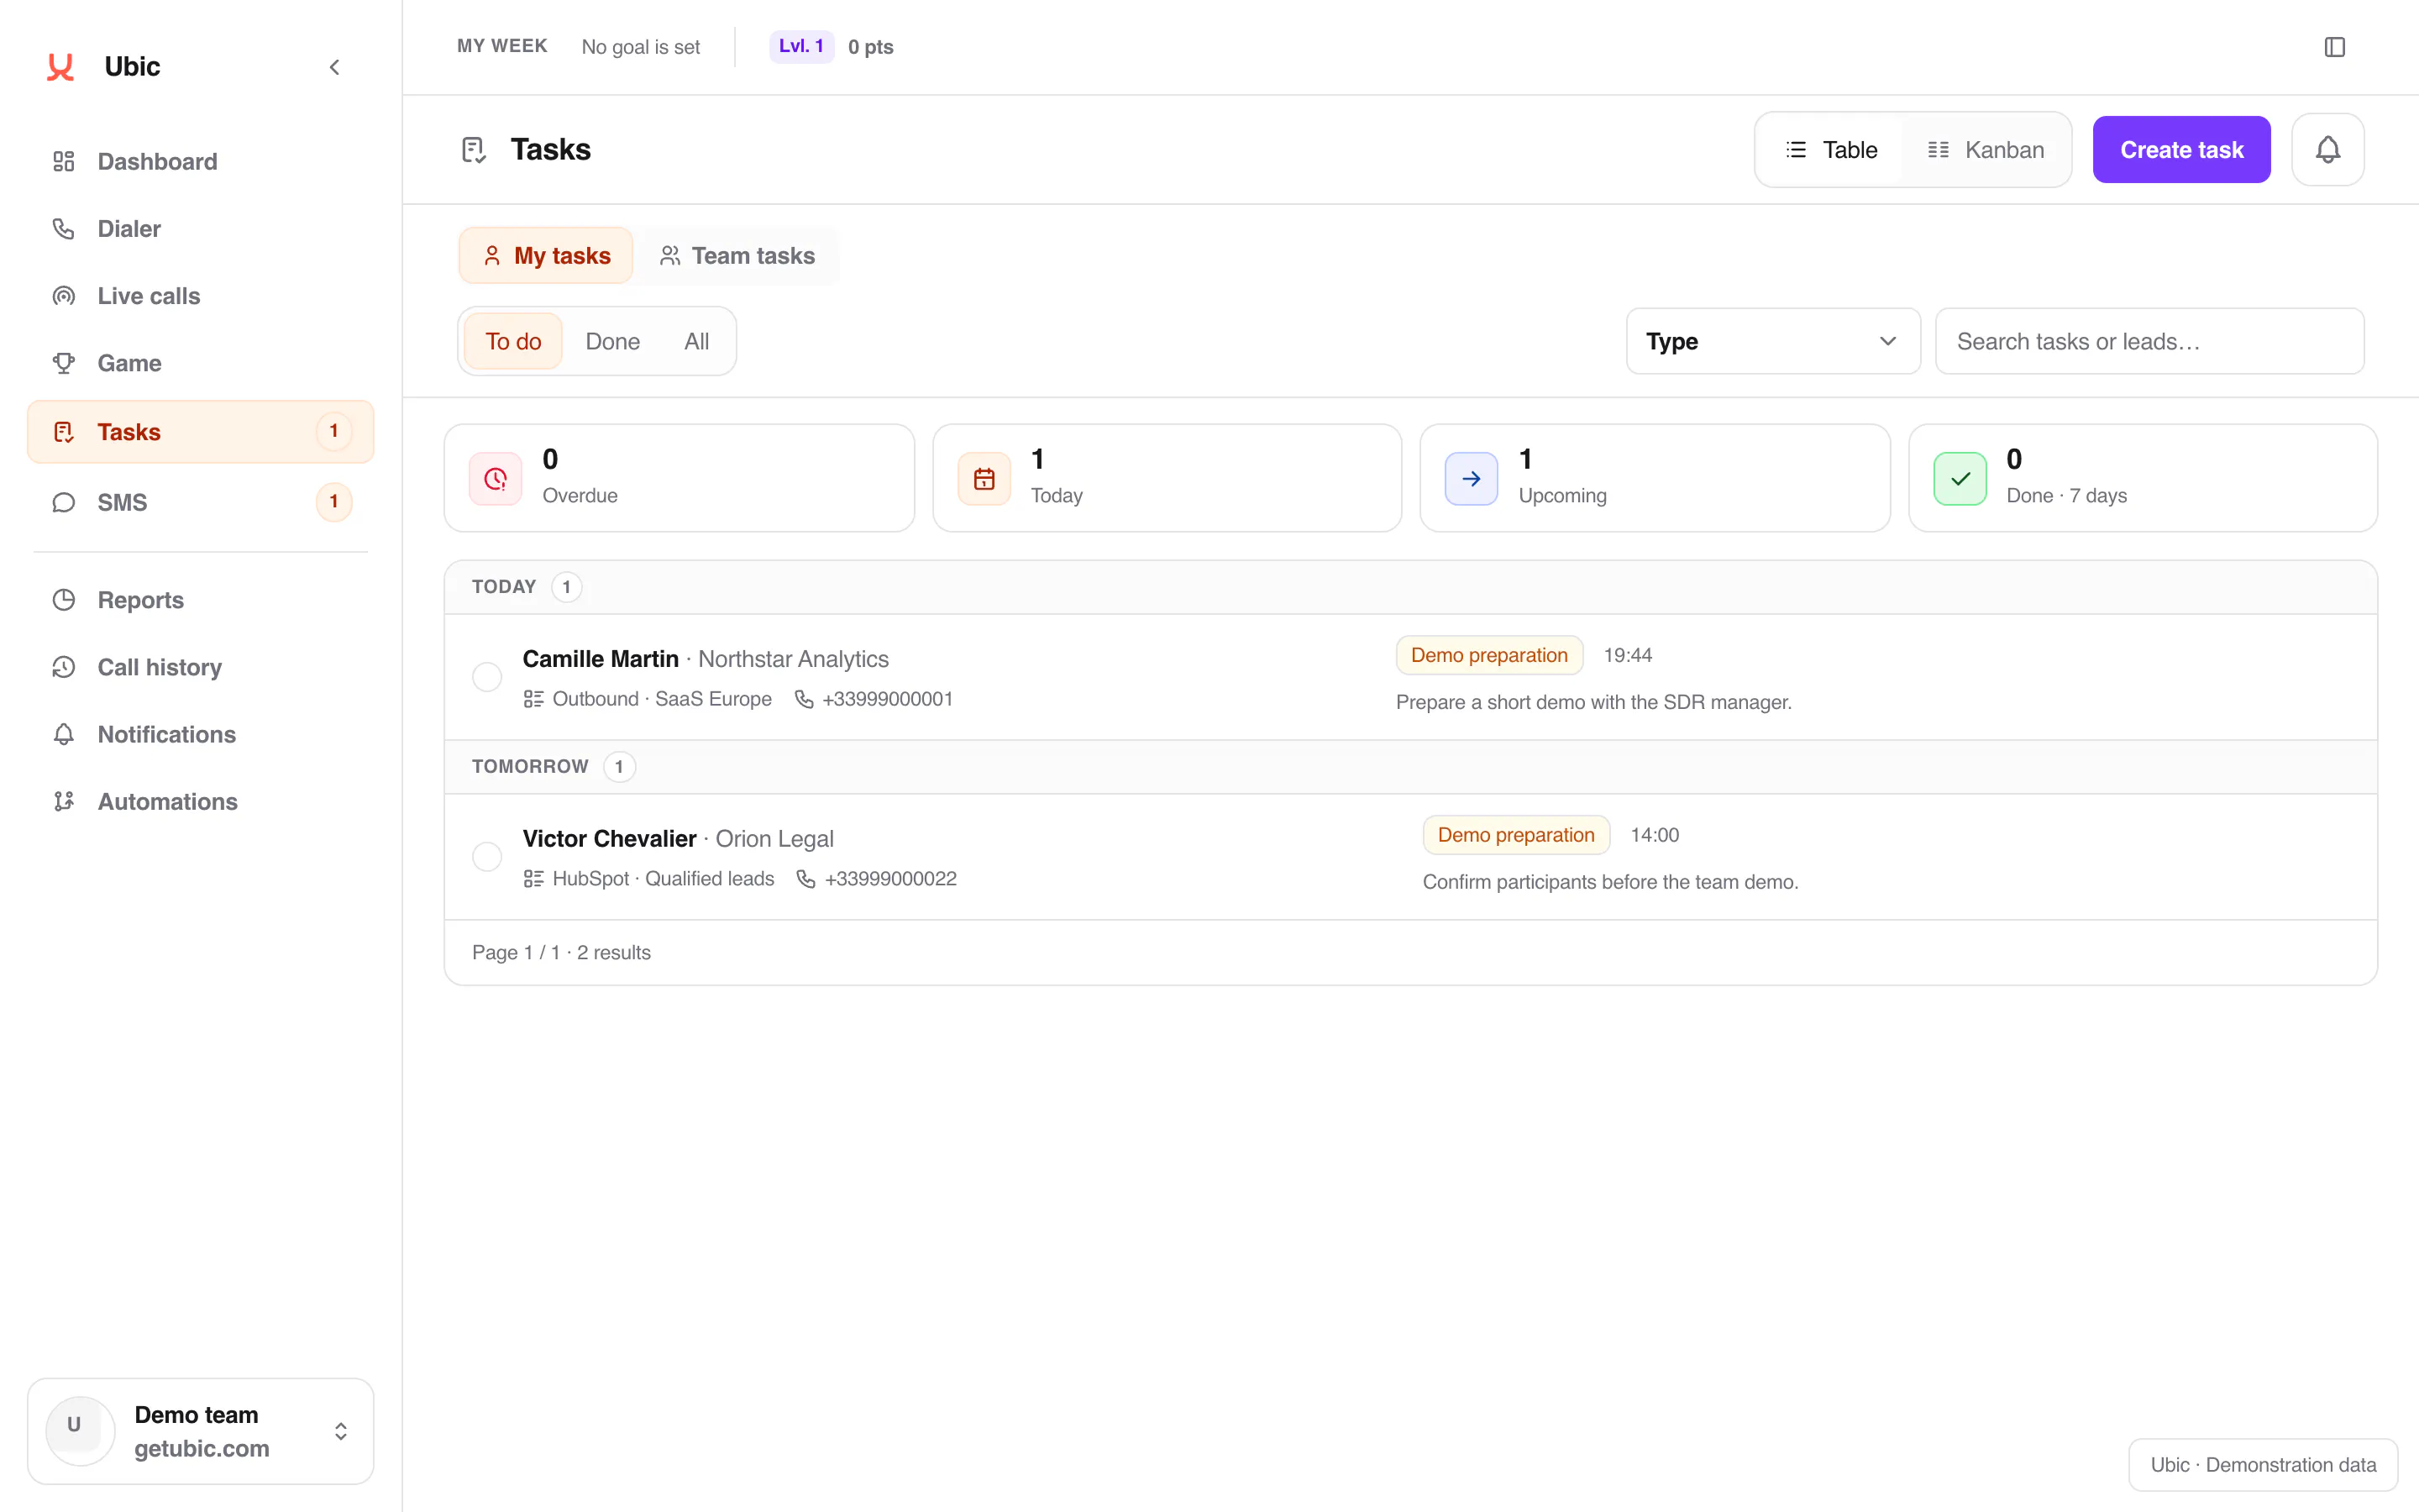Call Camille Martin at +33999000001
Image resolution: width=2419 pixels, height=1512 pixels.
click(874, 699)
